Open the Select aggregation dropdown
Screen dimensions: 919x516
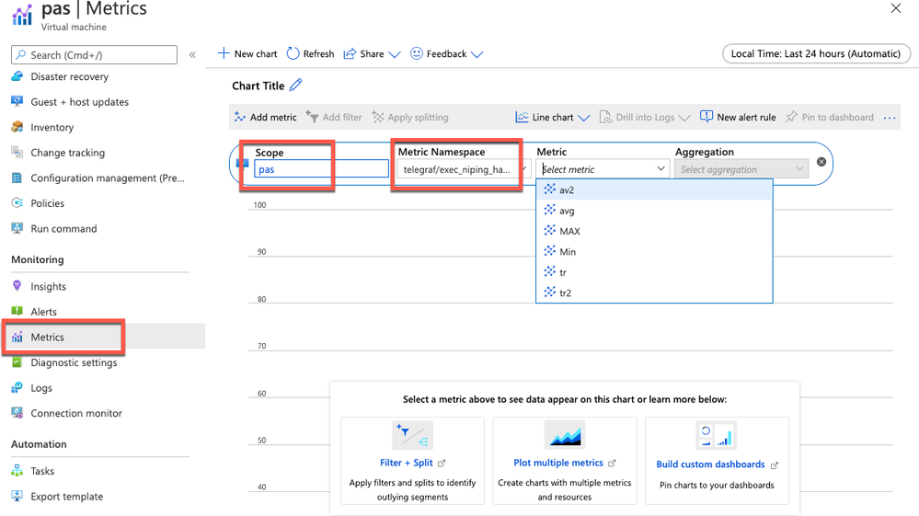pos(741,169)
